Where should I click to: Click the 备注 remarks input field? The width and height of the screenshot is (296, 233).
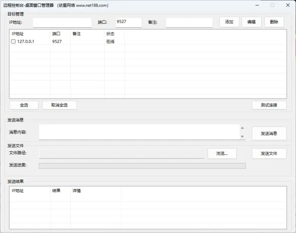tap(189, 23)
